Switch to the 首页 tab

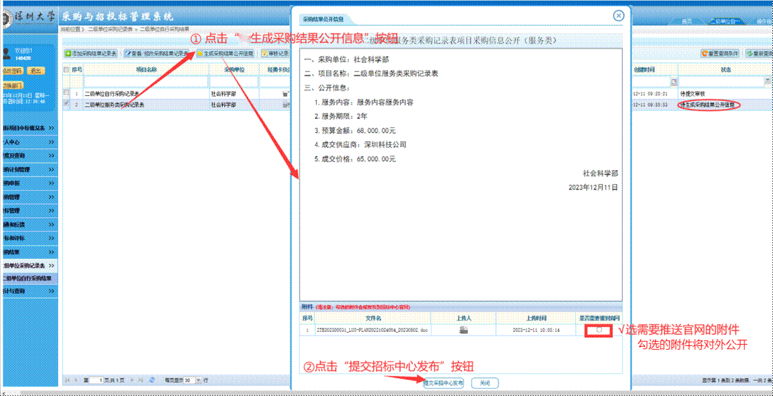[x=685, y=22]
